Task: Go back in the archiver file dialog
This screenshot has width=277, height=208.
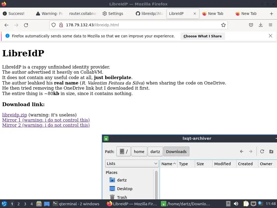Action: [x=242, y=151]
